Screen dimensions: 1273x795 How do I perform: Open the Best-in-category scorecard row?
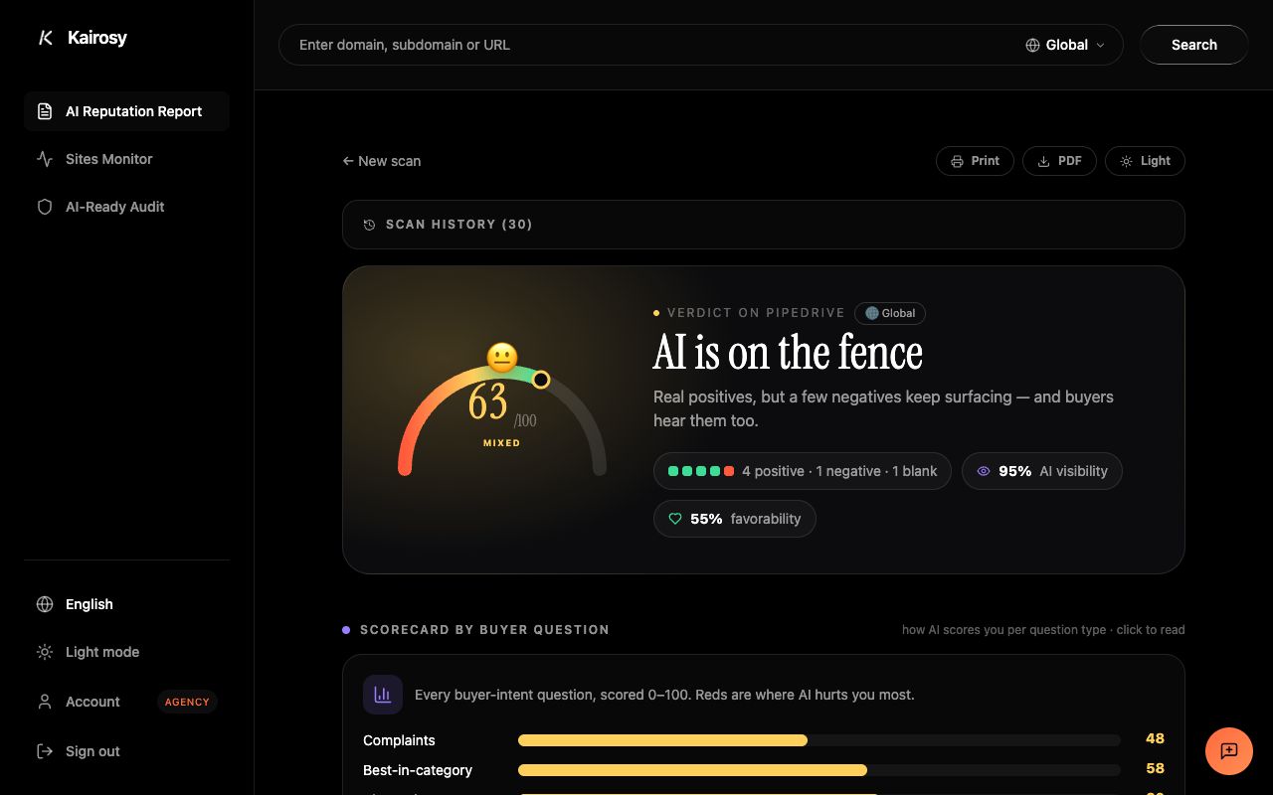pyautogui.click(x=763, y=770)
